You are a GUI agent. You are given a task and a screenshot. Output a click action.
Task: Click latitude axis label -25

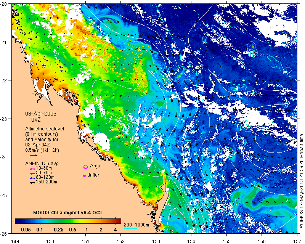pyautogui.click(x=3, y=195)
